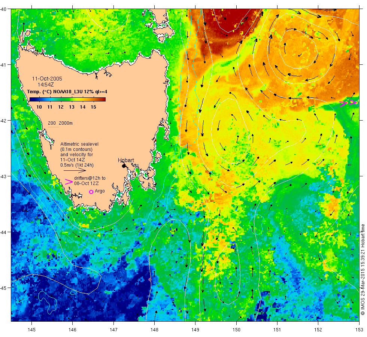The image size is (367, 337).
Task: Click the magenta drifter track near 153°E
Action: coord(349,103)
